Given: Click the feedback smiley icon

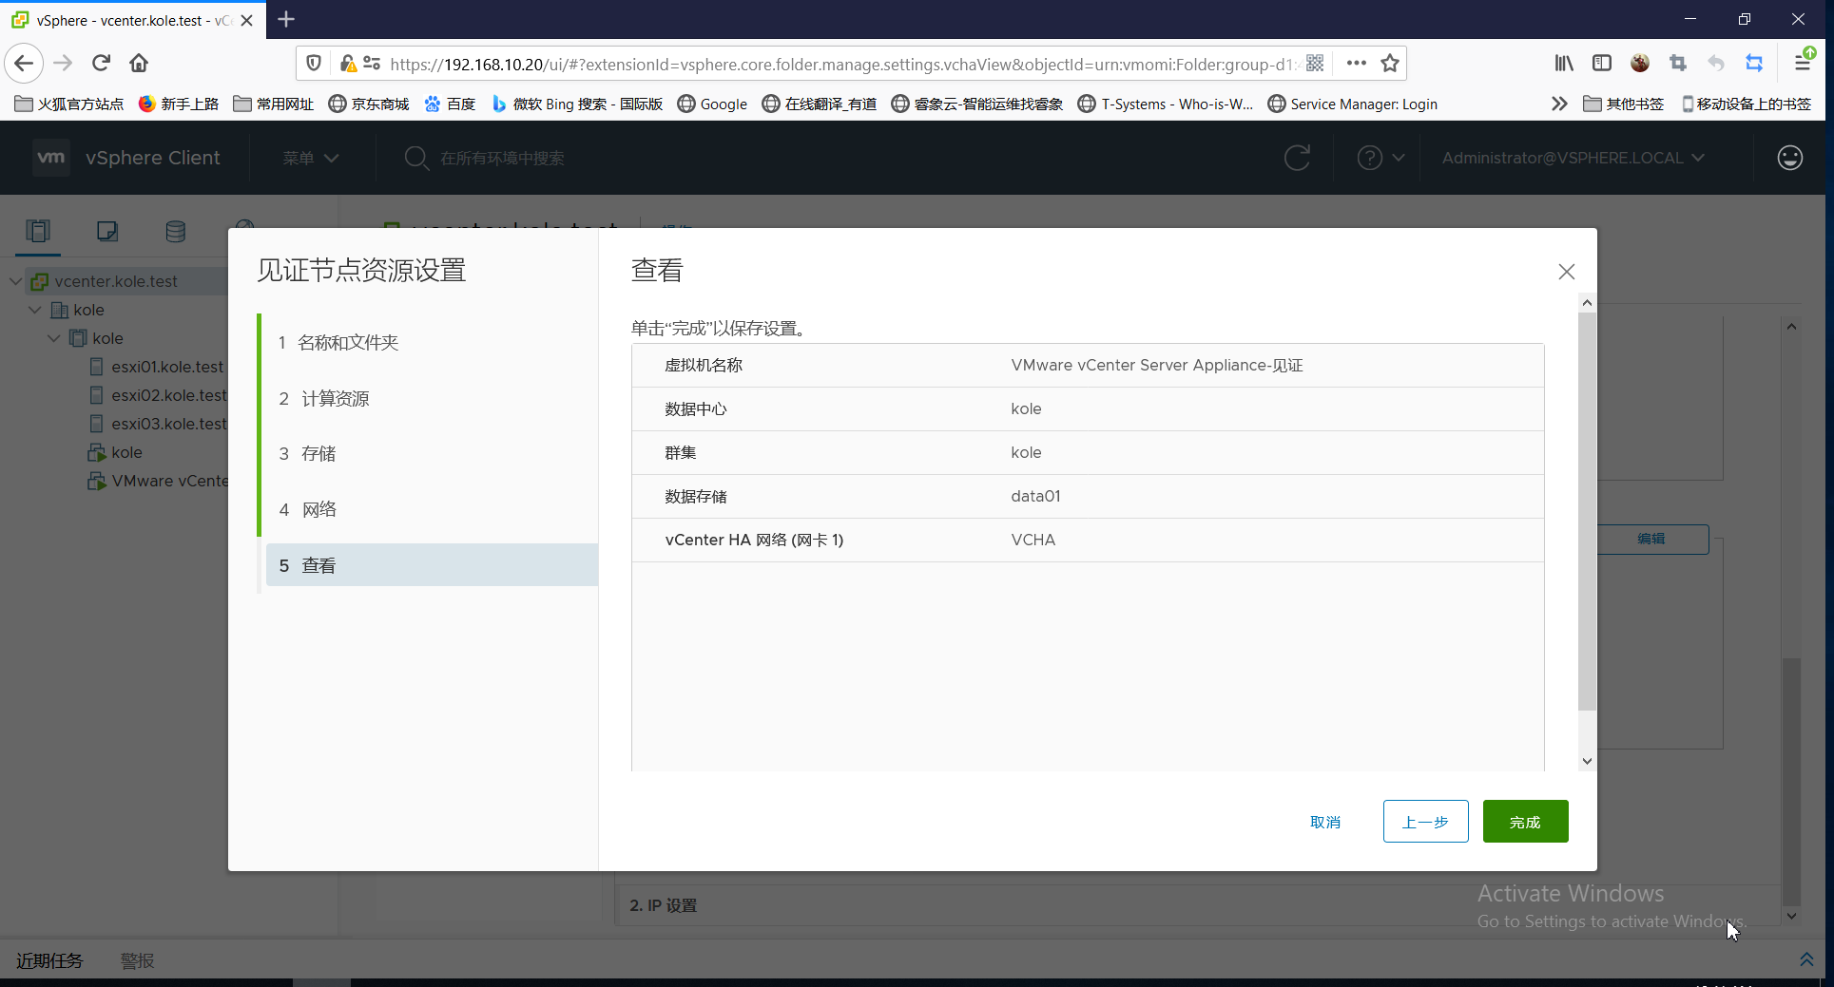Looking at the screenshot, I should point(1789,158).
